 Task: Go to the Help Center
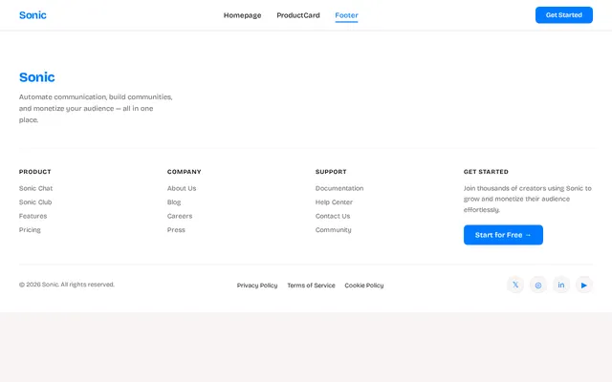point(334,202)
